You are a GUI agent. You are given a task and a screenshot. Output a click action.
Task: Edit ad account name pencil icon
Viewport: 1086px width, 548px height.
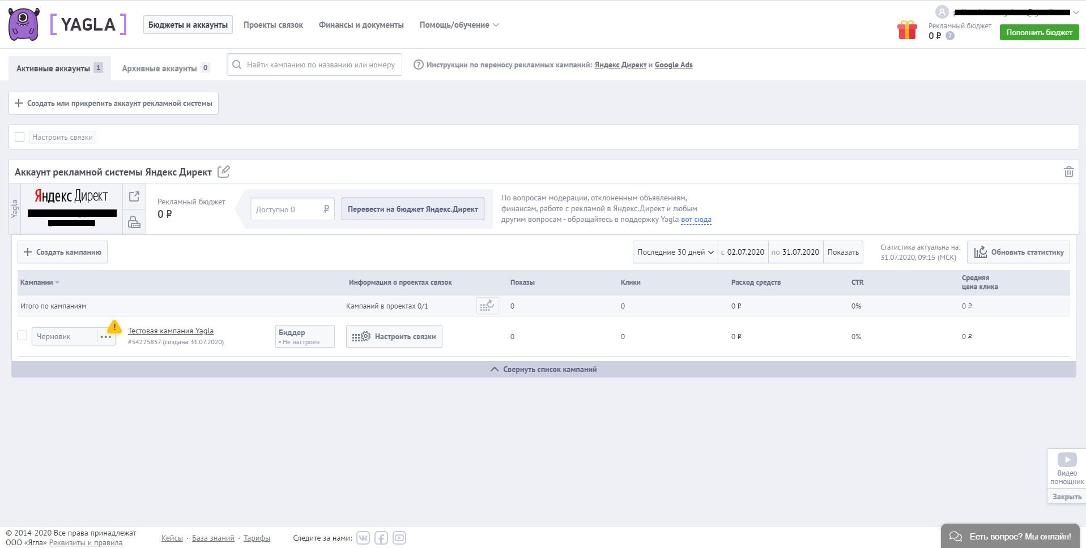click(224, 172)
